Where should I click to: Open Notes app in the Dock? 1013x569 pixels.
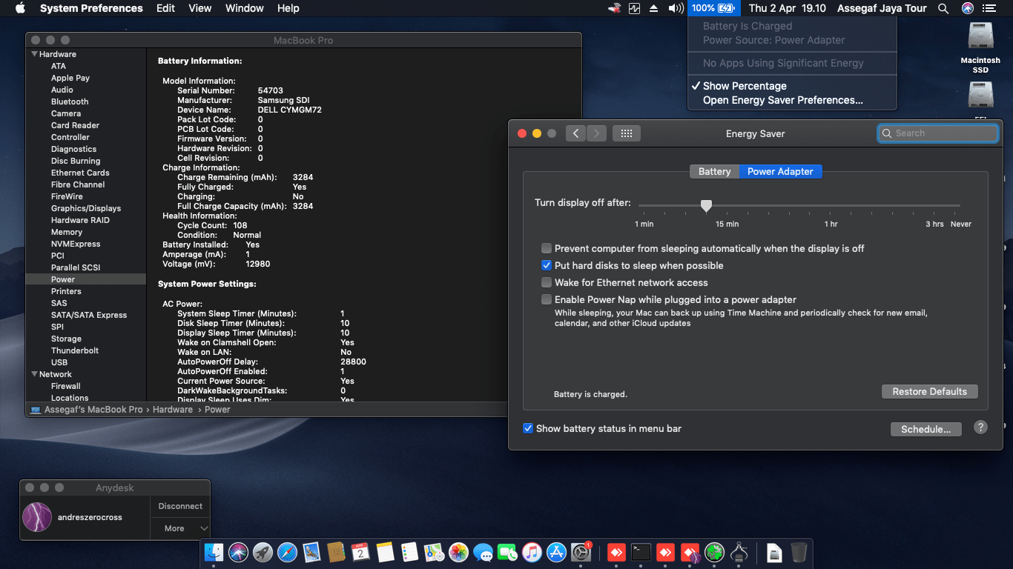tap(385, 552)
